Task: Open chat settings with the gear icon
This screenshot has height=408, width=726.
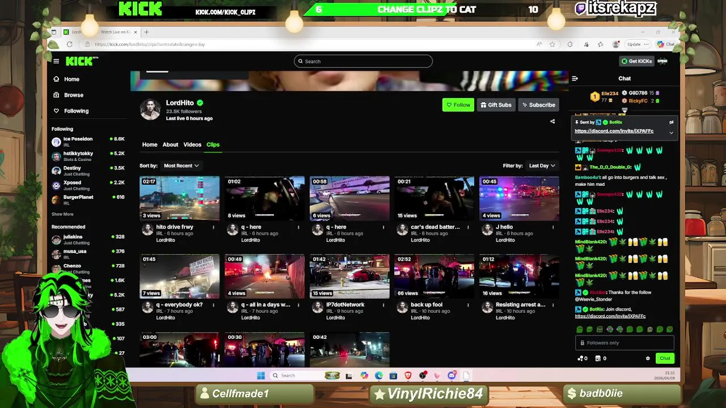Action: (648, 358)
